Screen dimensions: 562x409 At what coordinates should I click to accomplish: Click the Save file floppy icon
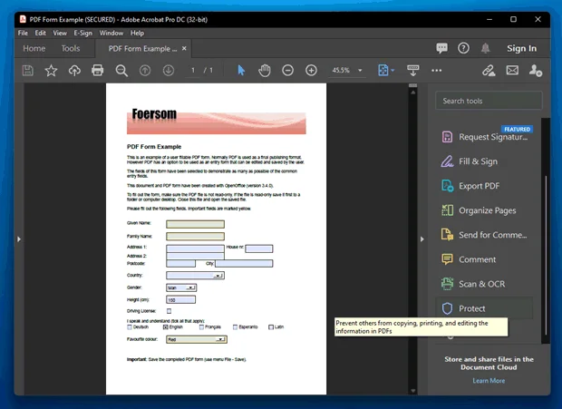(x=27, y=70)
